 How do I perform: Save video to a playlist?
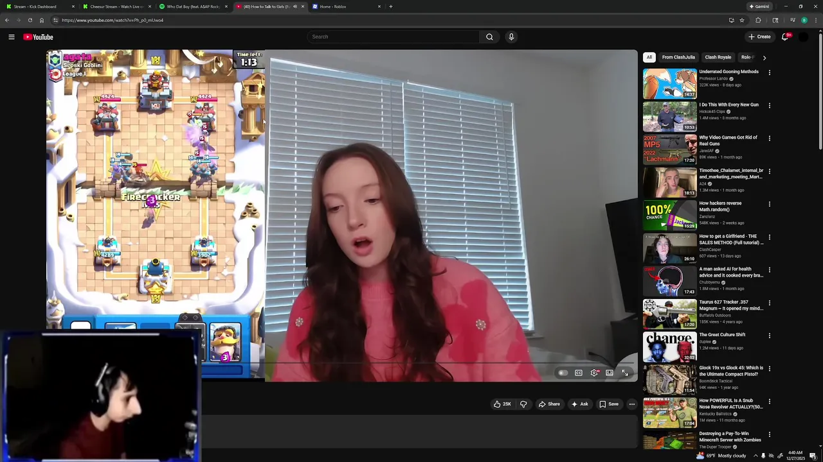click(x=609, y=404)
